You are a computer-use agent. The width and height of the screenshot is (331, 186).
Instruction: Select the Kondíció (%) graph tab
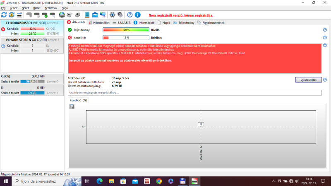click(78, 100)
